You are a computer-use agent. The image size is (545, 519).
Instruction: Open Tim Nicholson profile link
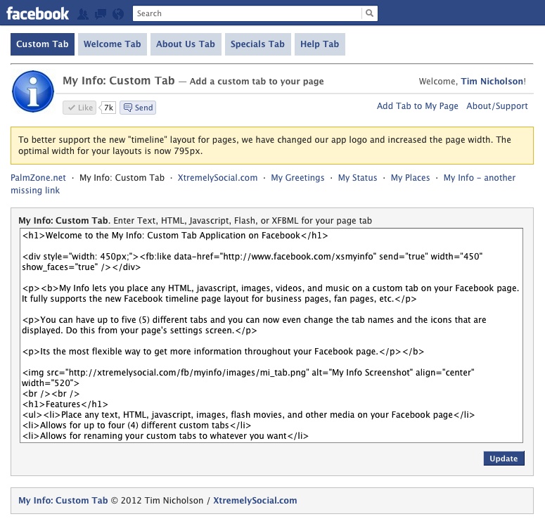(492, 82)
